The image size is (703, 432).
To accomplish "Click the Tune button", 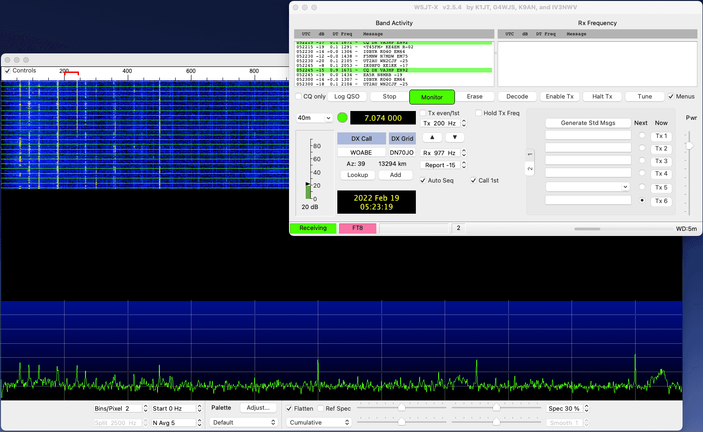I will (x=644, y=97).
